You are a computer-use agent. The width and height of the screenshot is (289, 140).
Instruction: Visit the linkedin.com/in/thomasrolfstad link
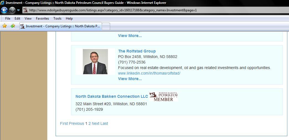coord(149,73)
